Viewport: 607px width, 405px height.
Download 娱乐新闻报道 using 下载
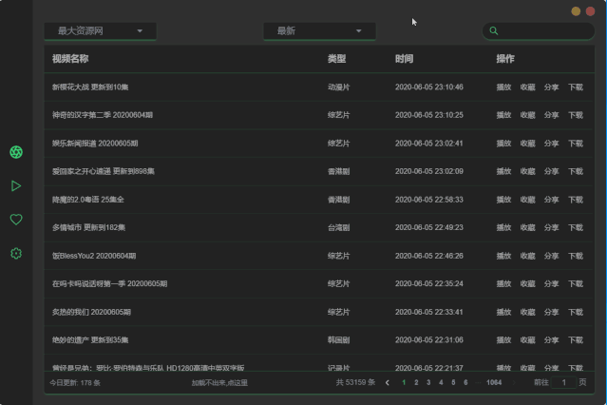pyautogui.click(x=576, y=144)
